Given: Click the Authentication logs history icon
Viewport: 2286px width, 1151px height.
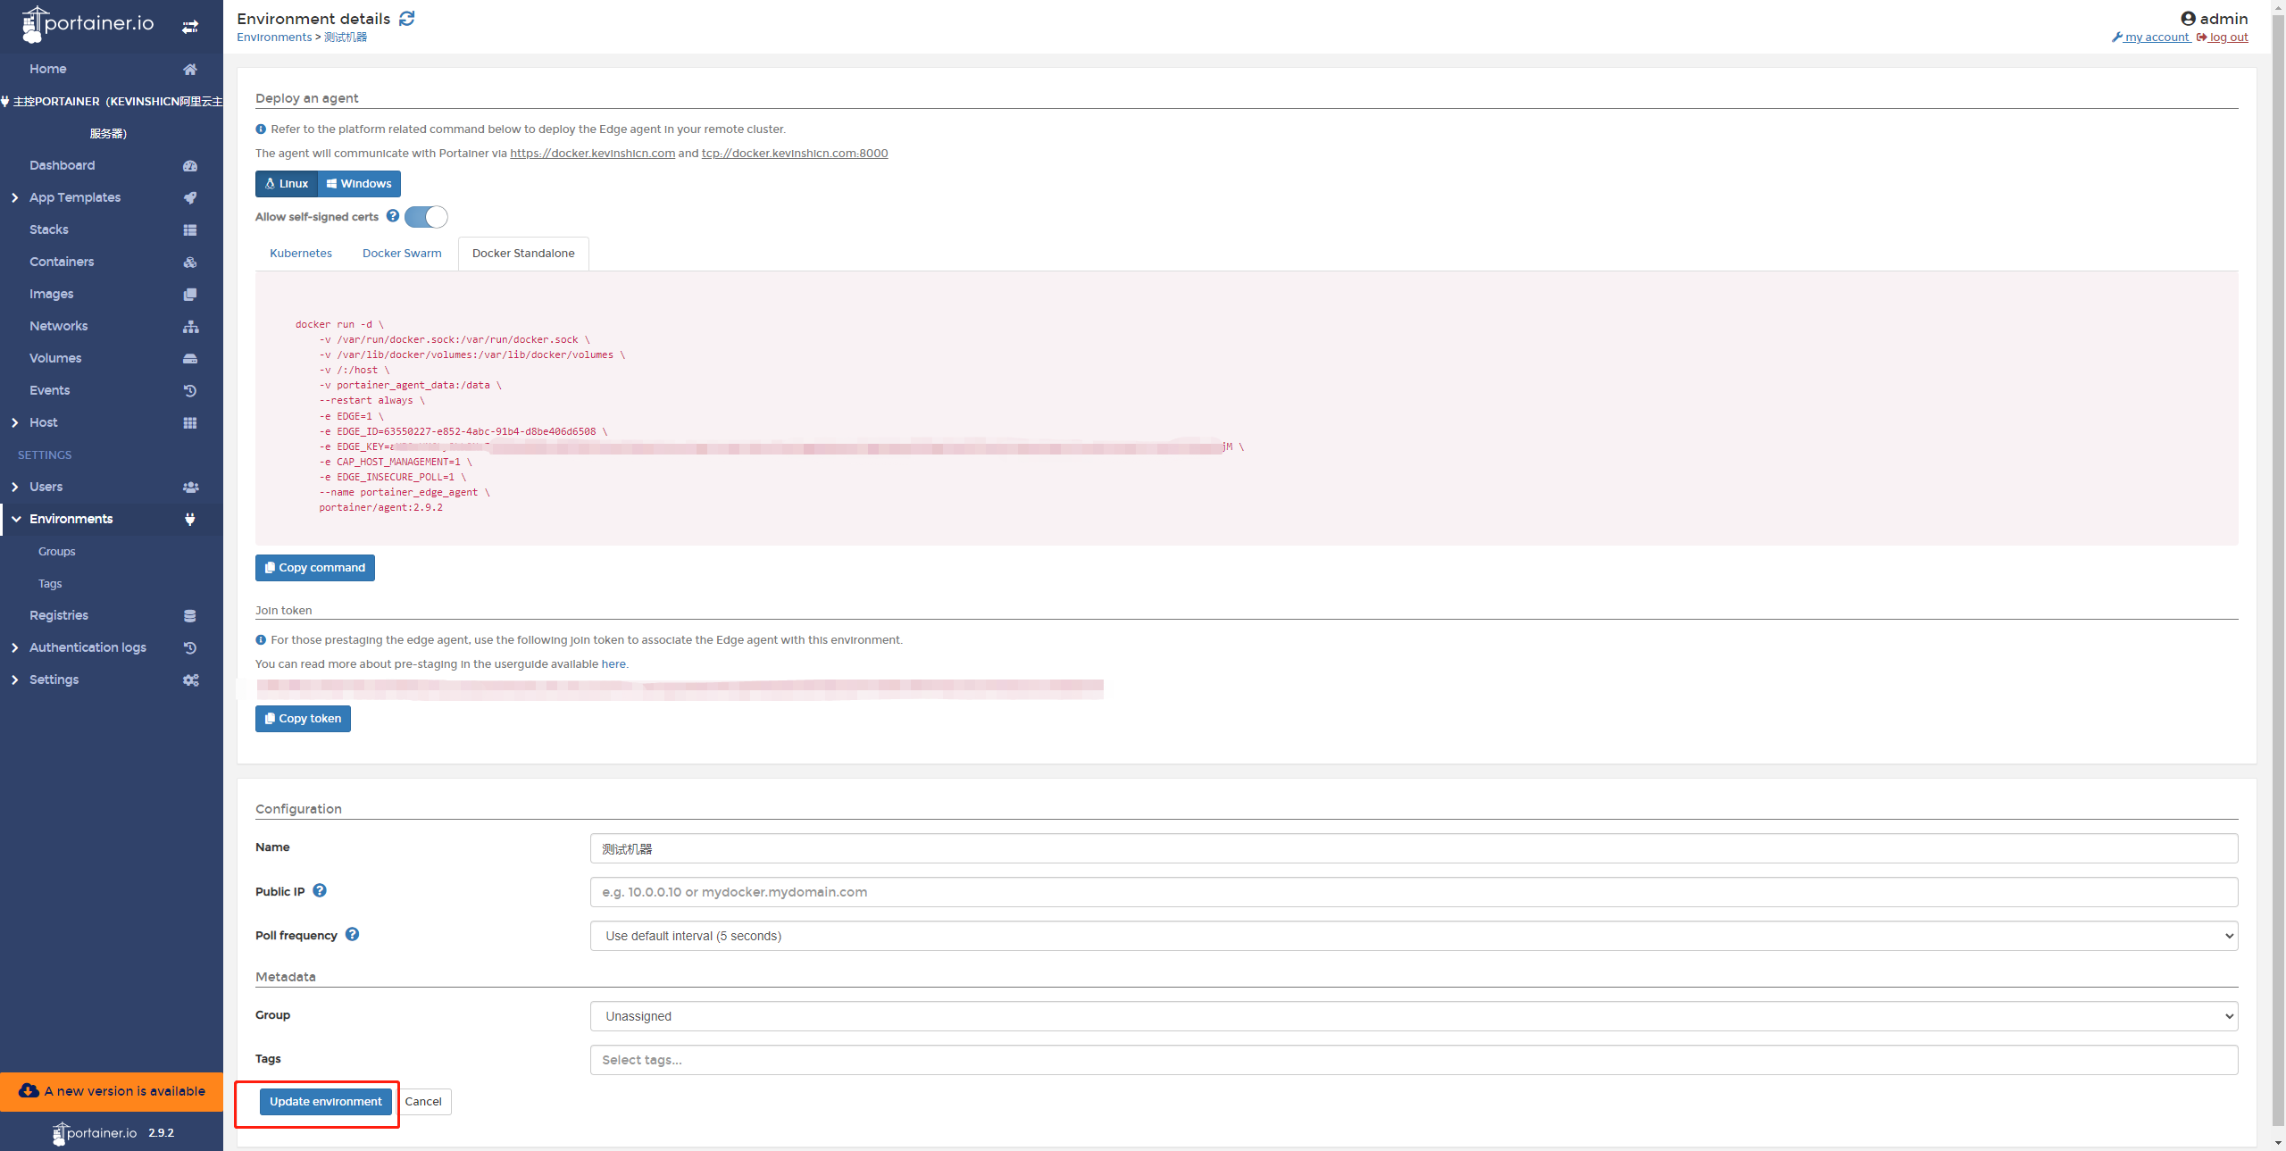Looking at the screenshot, I should [x=190, y=647].
